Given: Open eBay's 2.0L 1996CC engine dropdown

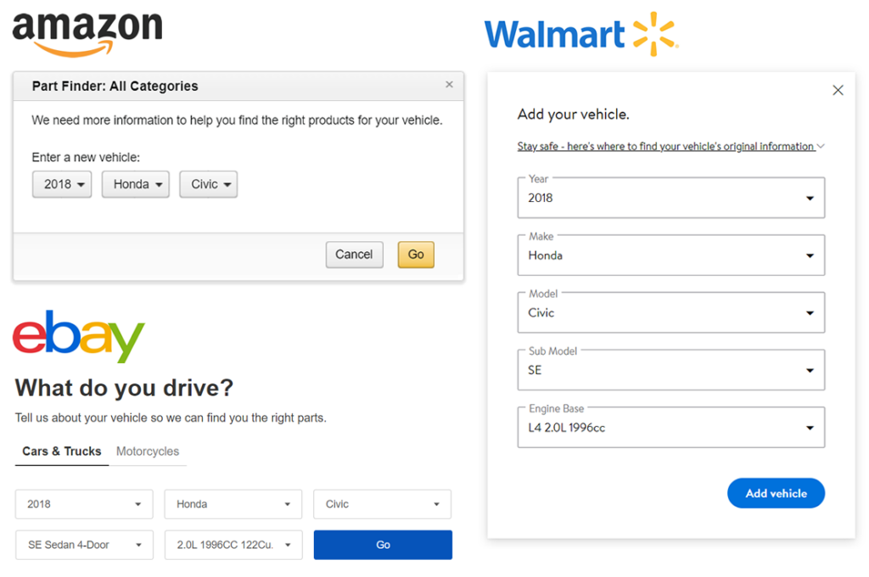Looking at the screenshot, I should point(233,545).
